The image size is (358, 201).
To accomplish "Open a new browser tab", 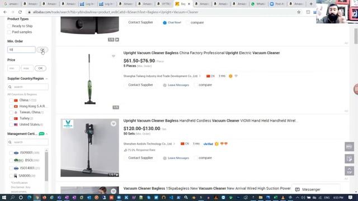I will (x=311, y=4).
